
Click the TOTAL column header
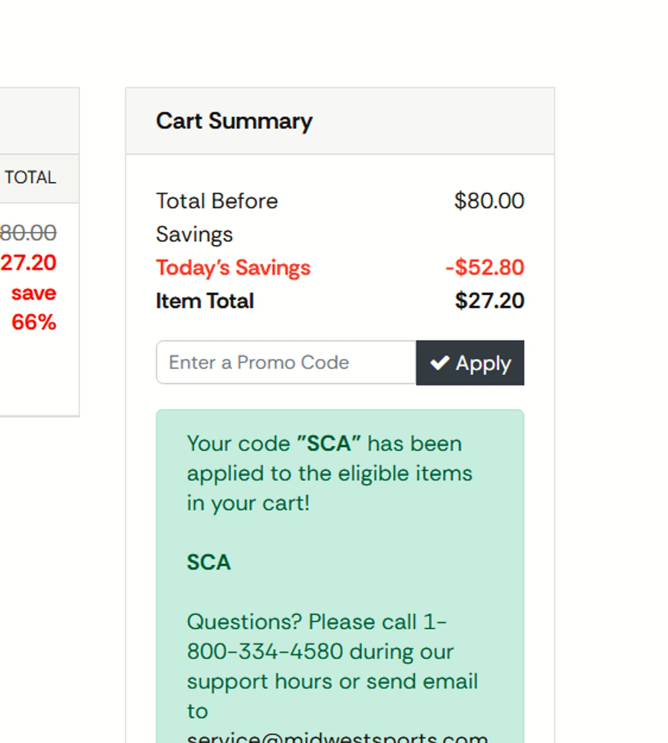30,177
